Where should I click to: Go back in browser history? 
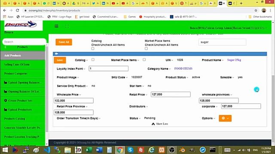click(x=5, y=10)
